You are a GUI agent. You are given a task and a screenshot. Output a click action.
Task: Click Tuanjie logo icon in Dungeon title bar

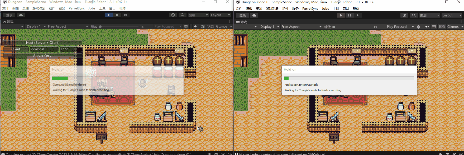[4, 2]
